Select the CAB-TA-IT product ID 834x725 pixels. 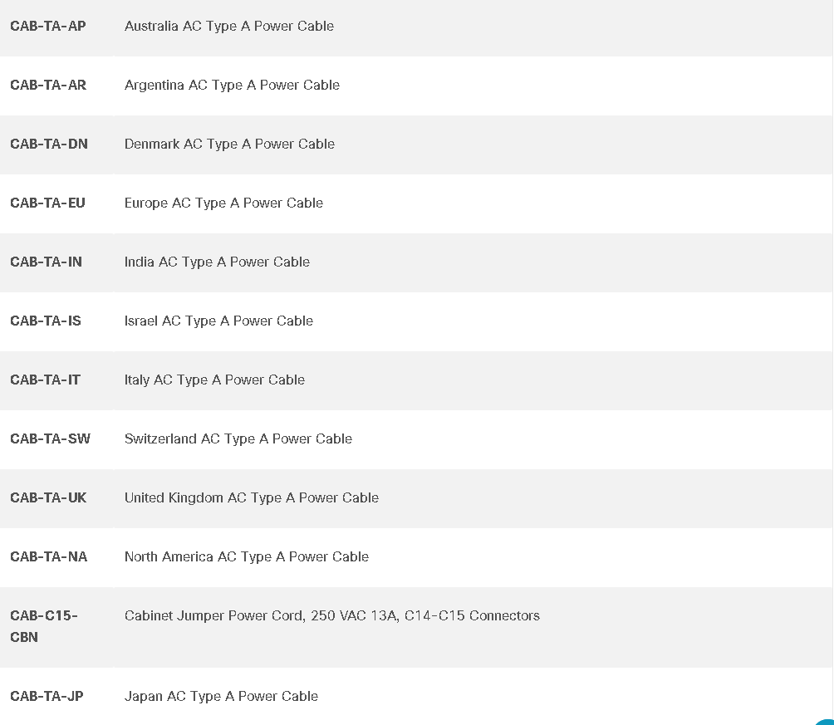coord(45,380)
